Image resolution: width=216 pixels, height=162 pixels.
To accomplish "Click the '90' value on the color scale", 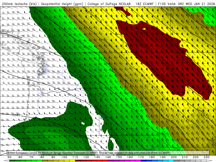I will 53,157.
